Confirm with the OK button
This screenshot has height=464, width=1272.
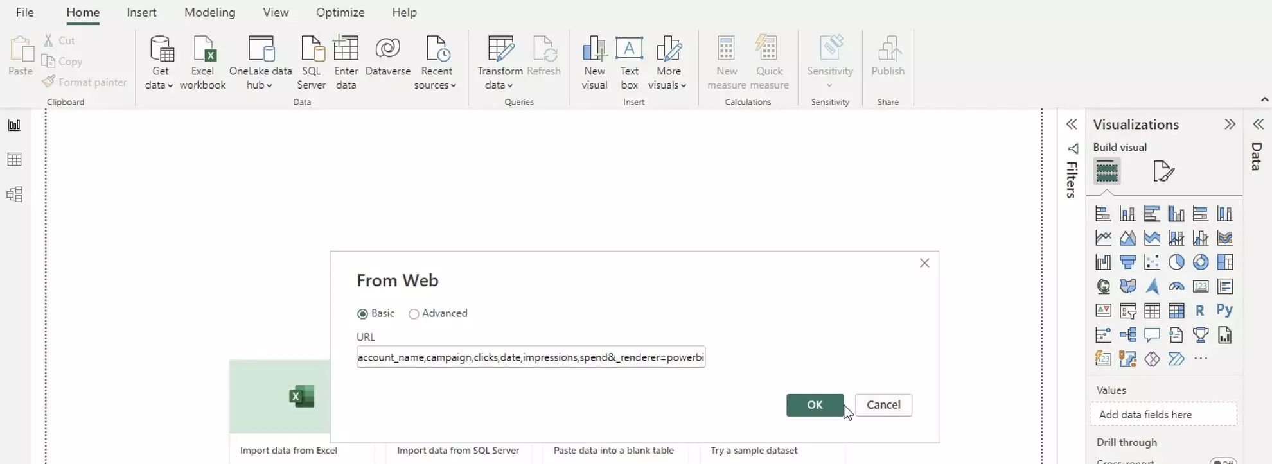coord(815,405)
